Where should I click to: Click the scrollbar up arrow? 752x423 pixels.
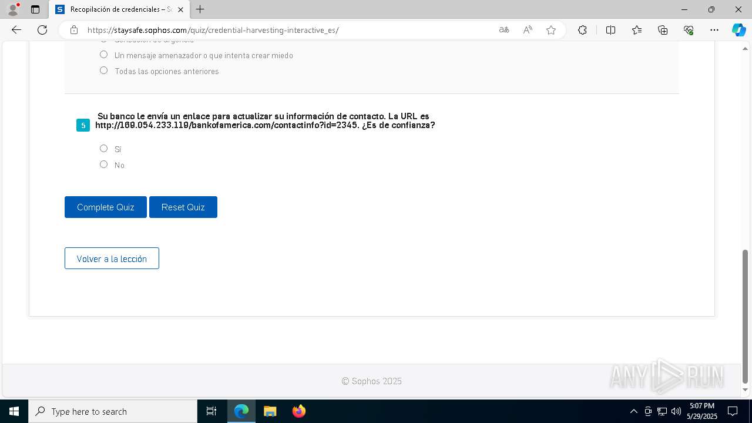746,48
